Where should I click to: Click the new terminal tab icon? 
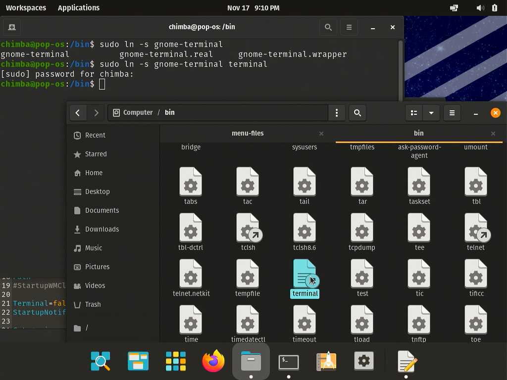pyautogui.click(x=12, y=27)
